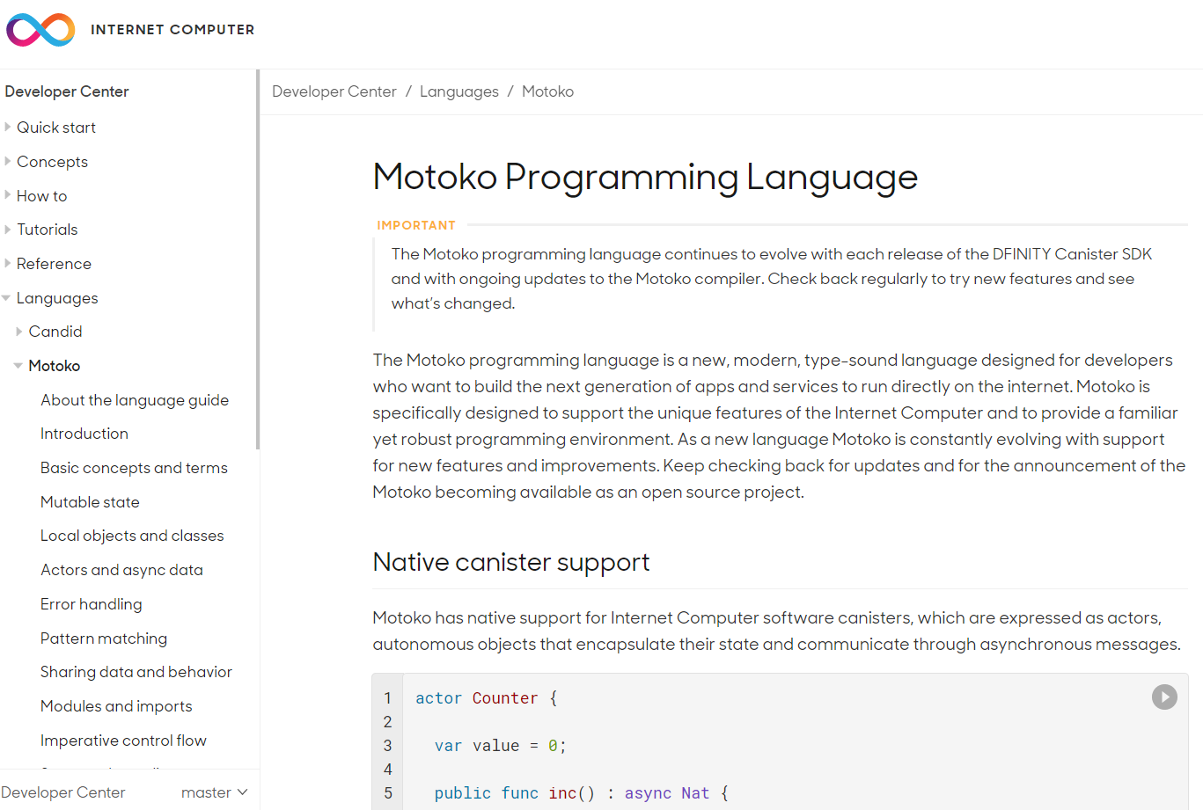Viewport: 1203px width, 810px height.
Task: Open Imperative control flow page
Action: (123, 741)
